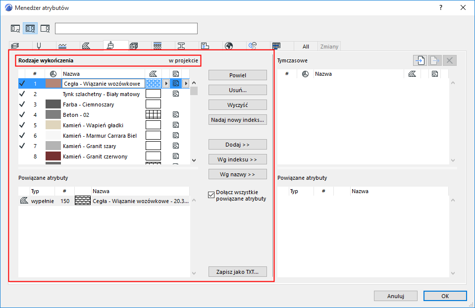Click Zapisz jako TXT... button

point(238,272)
